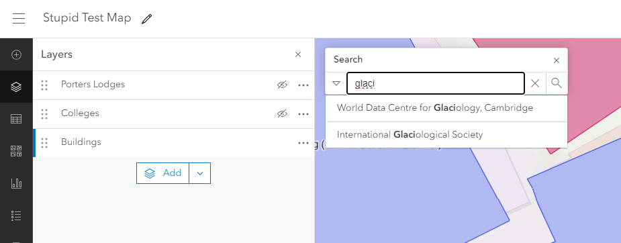Open the search source dropdown triangle
Screen dimensions: 621x243
tap(336, 83)
